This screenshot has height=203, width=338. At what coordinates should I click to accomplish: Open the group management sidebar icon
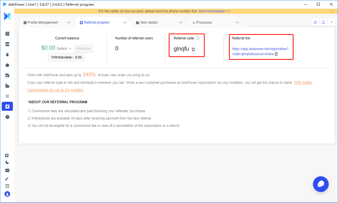tap(7, 44)
